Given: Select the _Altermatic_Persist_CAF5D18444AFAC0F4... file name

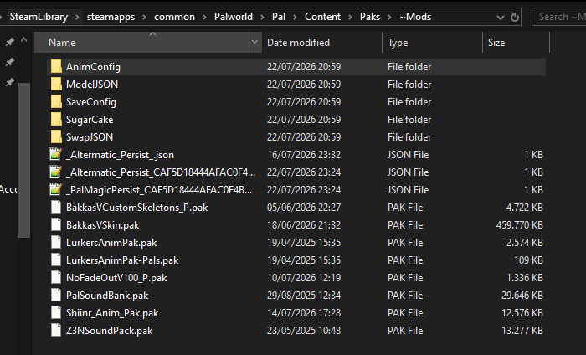Looking at the screenshot, I should point(161,172).
